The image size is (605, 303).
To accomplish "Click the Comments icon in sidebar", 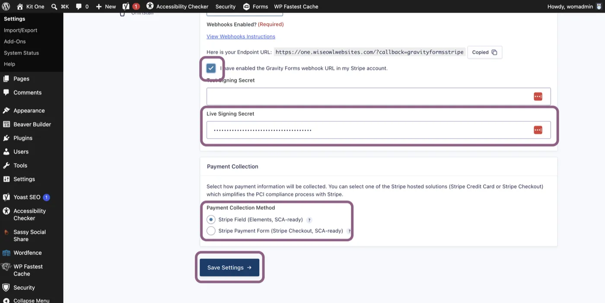I will (x=6, y=92).
